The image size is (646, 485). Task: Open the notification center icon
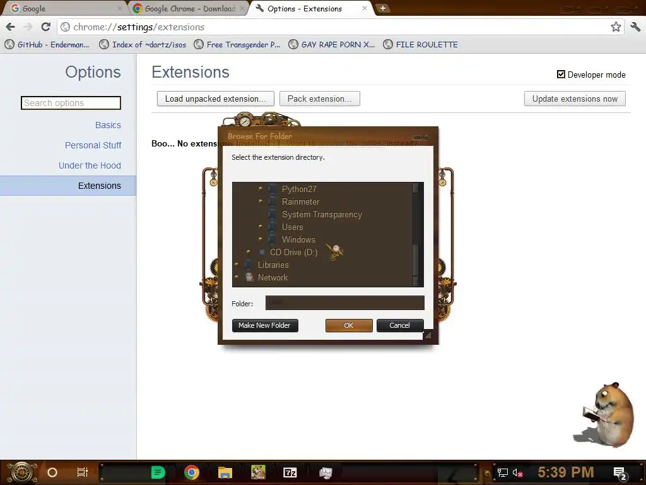point(621,474)
